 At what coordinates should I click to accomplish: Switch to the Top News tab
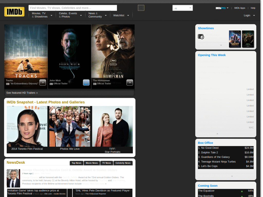pos(77,163)
